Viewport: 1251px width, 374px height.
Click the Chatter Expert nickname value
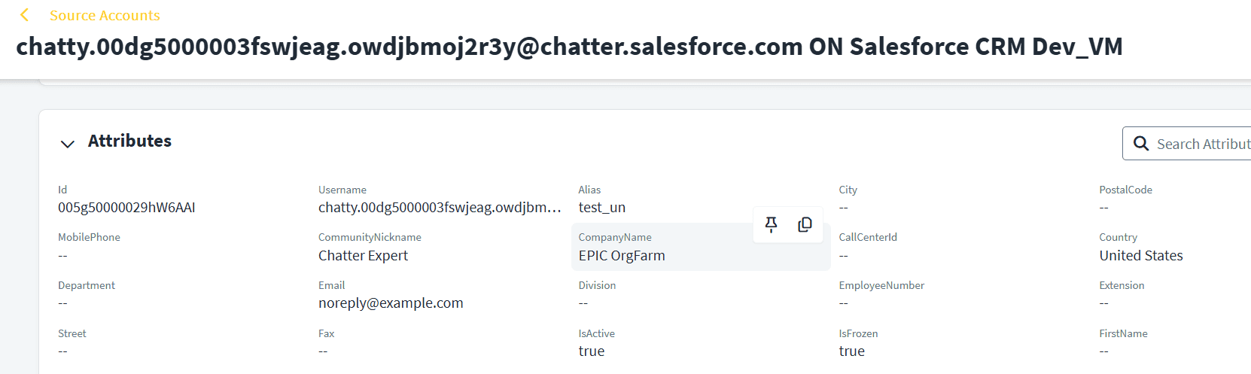coord(363,256)
